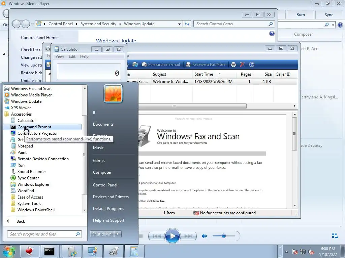Click the print icon in fax toolbar
The height and width of the screenshot is (258, 345).
coord(233,64)
